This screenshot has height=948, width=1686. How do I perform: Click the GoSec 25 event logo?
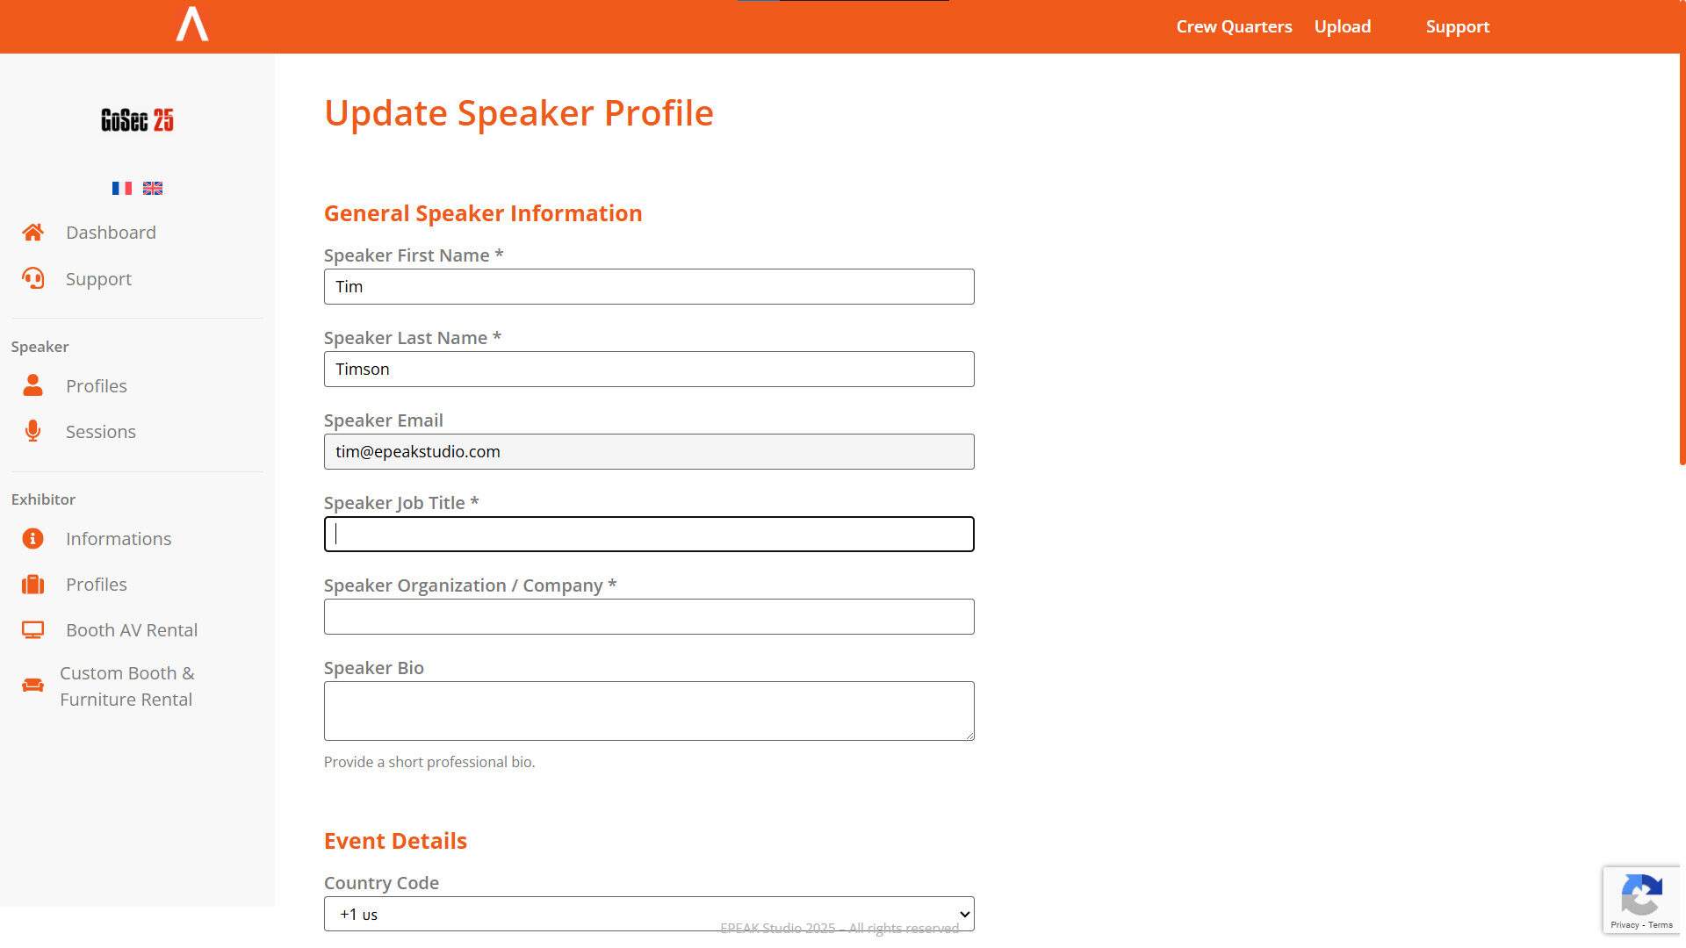click(137, 120)
